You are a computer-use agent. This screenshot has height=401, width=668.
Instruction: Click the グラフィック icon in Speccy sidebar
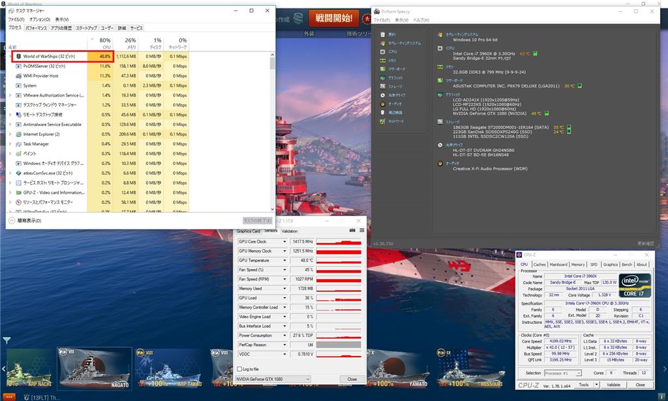(382, 78)
